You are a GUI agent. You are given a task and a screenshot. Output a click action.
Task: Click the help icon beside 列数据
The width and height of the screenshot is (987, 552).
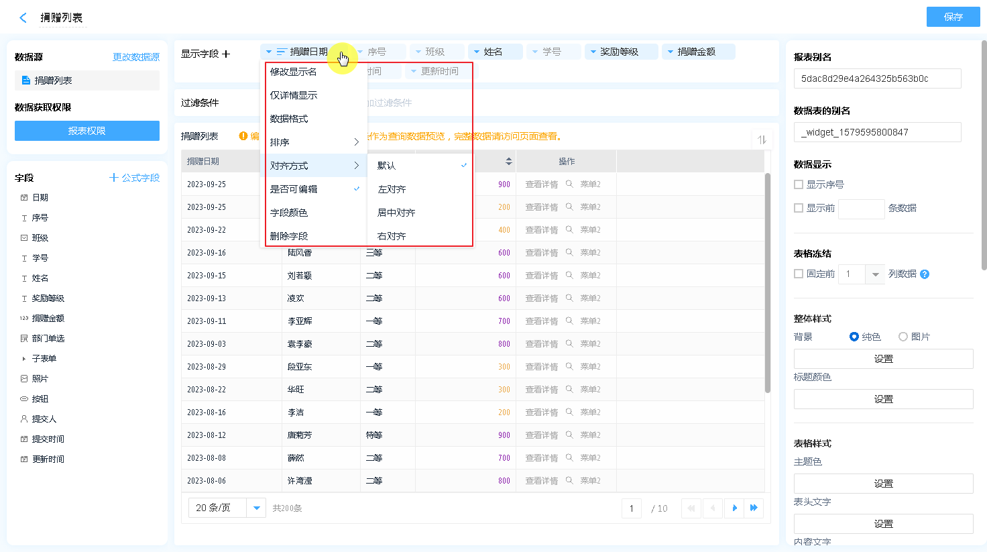pos(925,274)
